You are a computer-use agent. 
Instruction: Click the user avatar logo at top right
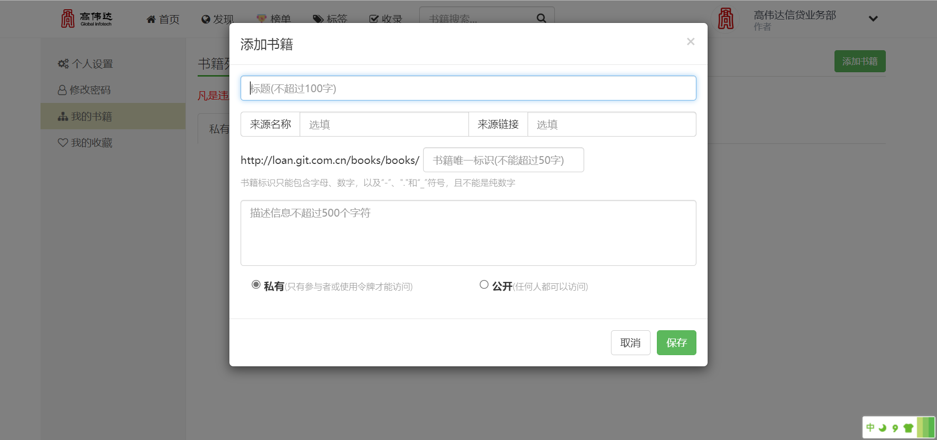[x=726, y=19]
